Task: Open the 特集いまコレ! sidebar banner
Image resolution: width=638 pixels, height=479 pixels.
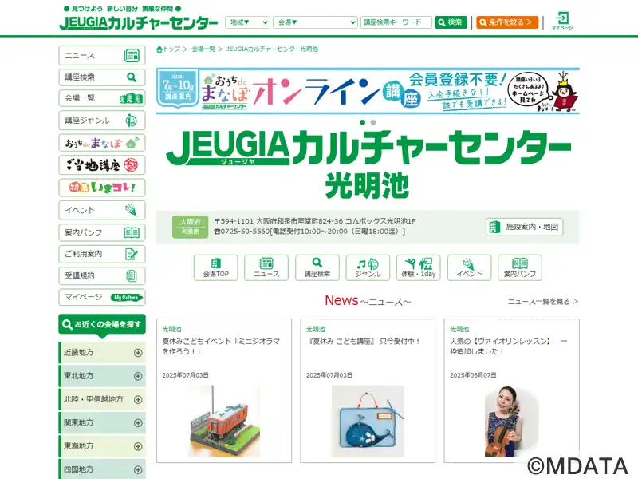Action: (x=102, y=188)
